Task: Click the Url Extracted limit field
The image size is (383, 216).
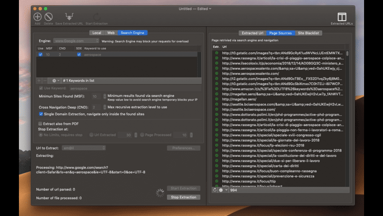Action: pyautogui.click(x=125, y=135)
